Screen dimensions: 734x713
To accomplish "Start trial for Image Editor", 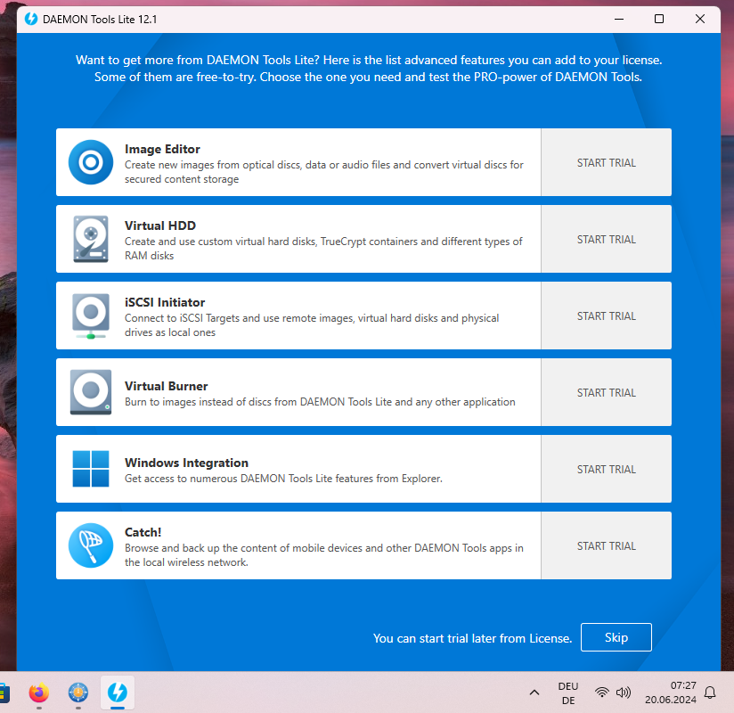I will pos(607,162).
